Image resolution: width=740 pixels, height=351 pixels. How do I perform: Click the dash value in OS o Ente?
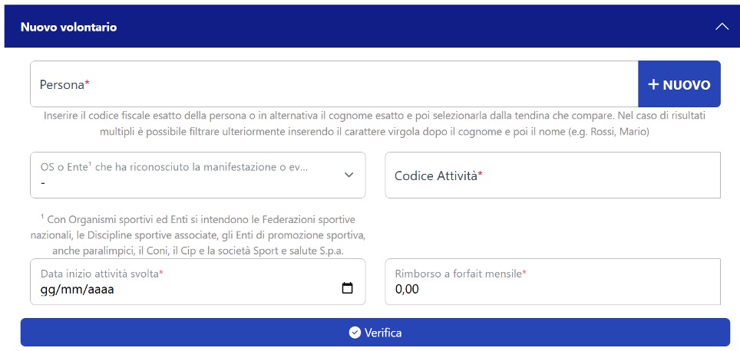coord(43,183)
